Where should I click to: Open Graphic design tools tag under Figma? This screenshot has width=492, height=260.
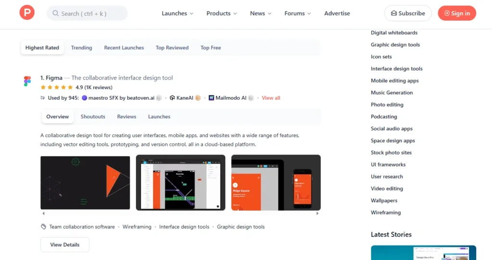[x=241, y=227]
